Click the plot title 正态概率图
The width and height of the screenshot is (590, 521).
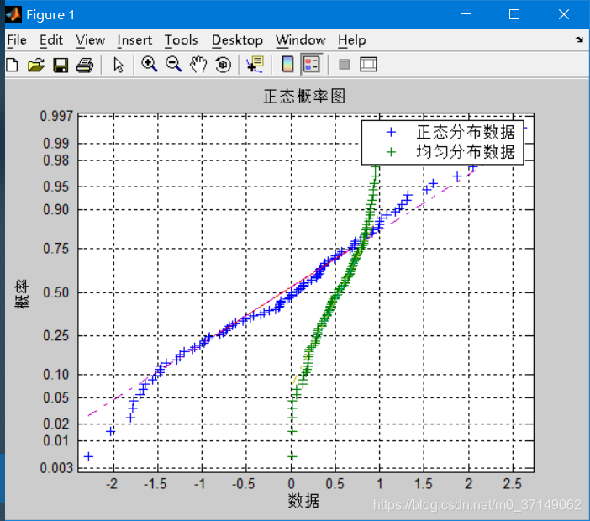point(304,97)
